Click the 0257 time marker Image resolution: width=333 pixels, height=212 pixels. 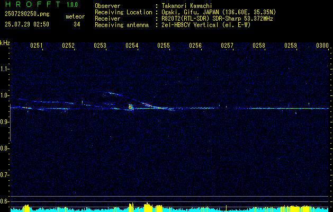tap(227, 46)
